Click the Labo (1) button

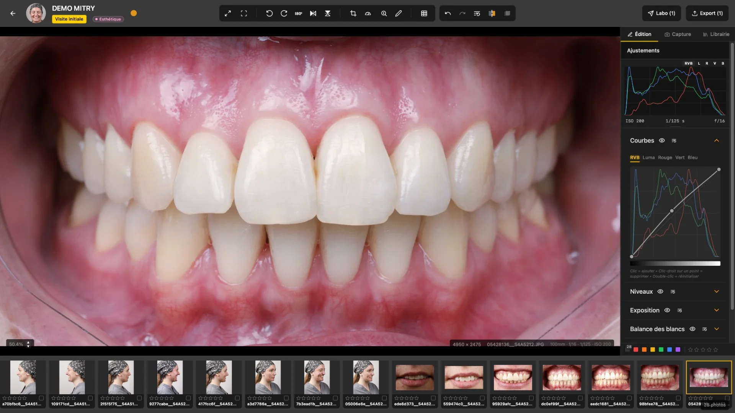661,13
